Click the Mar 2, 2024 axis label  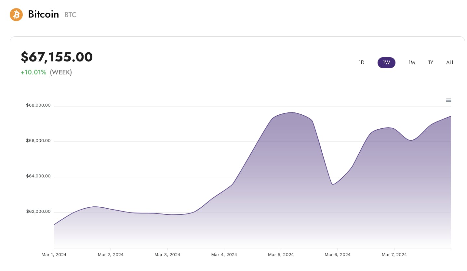pos(111,255)
